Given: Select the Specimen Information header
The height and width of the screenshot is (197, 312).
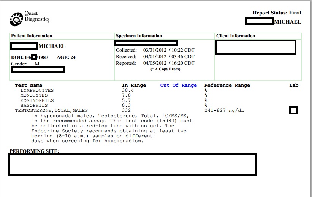Looking at the screenshot, I should (x=139, y=36).
